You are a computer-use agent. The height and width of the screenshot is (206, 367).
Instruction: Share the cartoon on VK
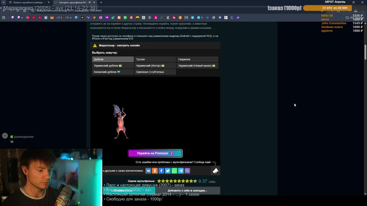click(x=148, y=171)
